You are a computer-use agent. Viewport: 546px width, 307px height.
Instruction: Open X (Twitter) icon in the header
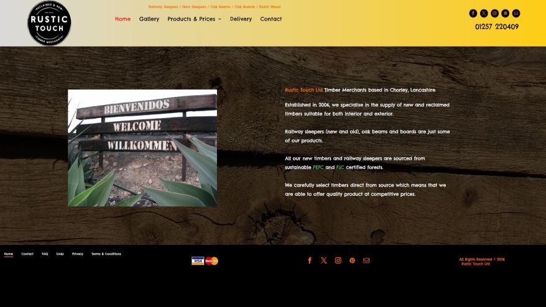coord(484,13)
